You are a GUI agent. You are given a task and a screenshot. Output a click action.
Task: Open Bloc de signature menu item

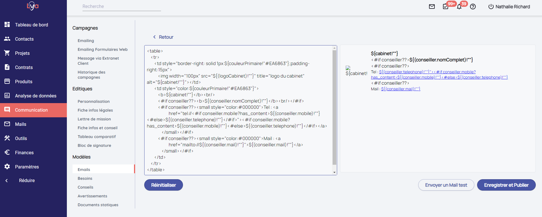[x=94, y=145]
